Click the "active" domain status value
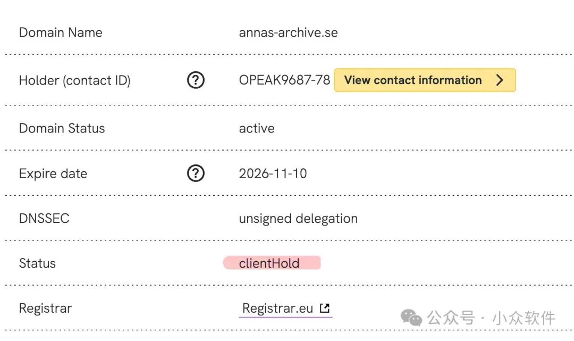574x341 pixels. 257,128
